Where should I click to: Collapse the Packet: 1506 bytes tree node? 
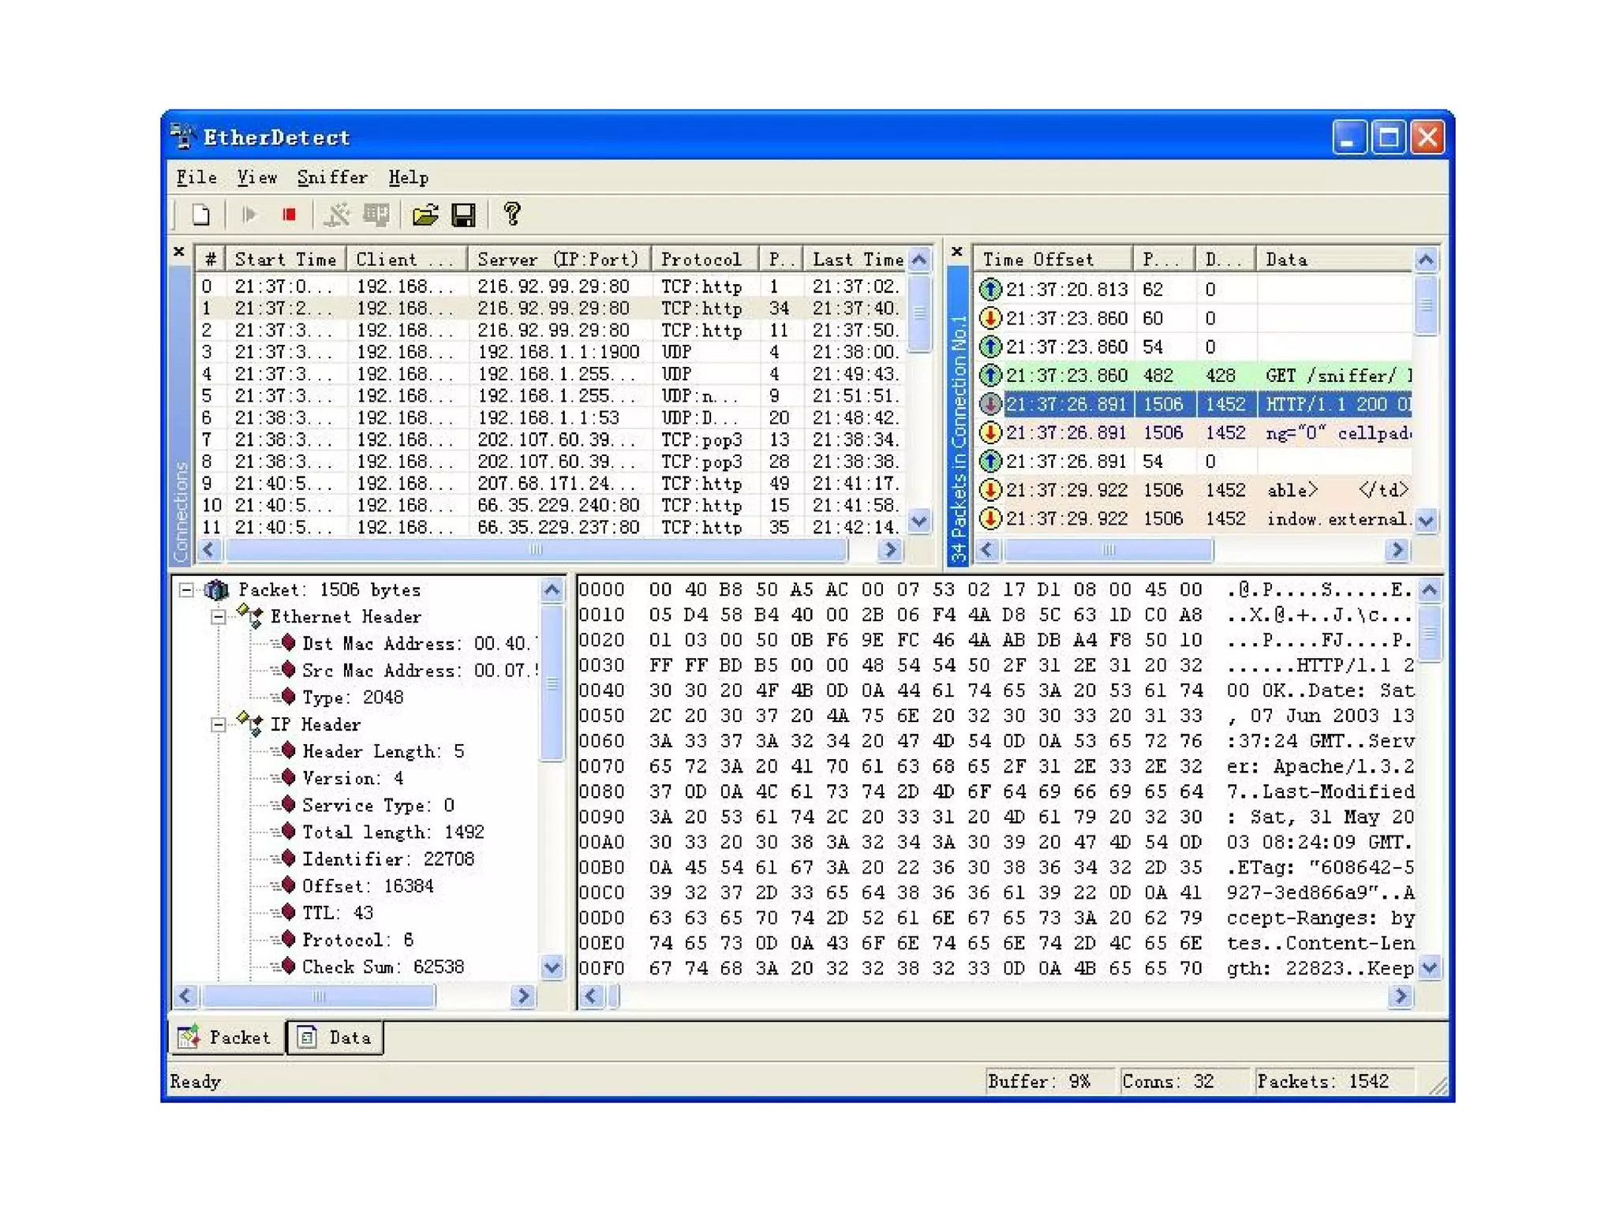[x=186, y=590]
